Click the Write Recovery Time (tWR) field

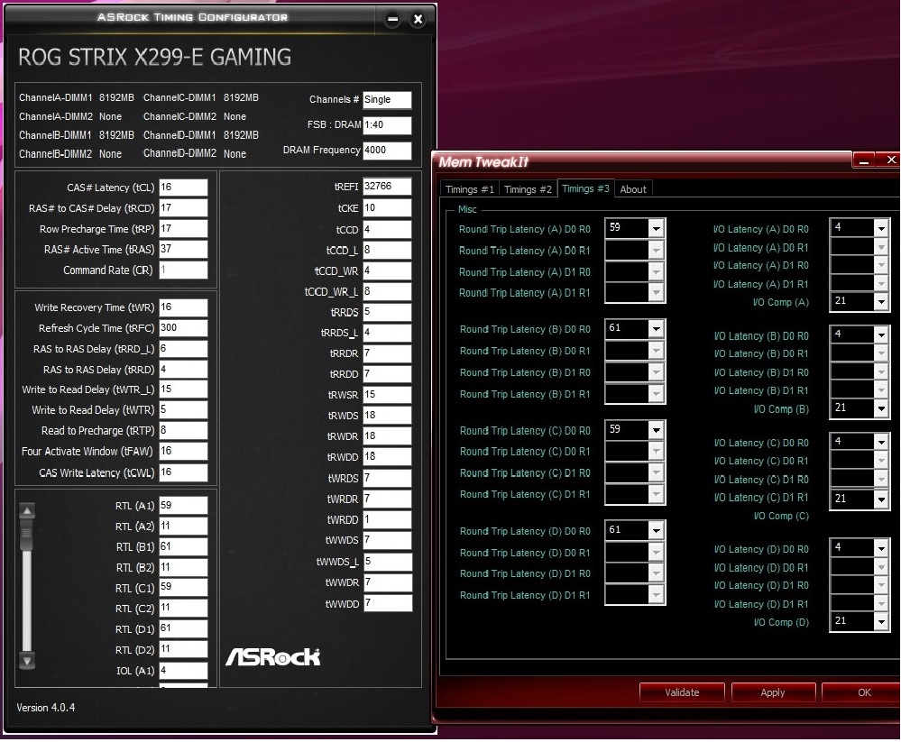click(x=183, y=307)
